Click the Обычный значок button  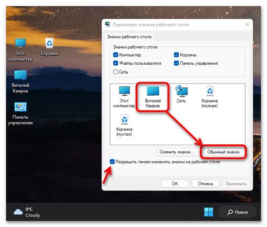coord(224,152)
